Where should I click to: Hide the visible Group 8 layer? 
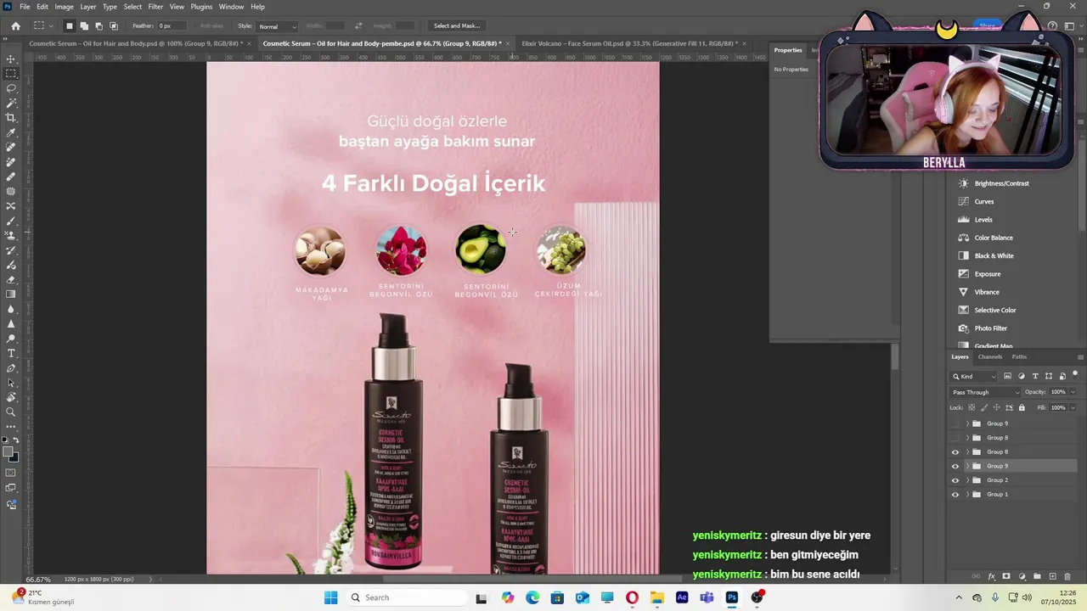(955, 452)
